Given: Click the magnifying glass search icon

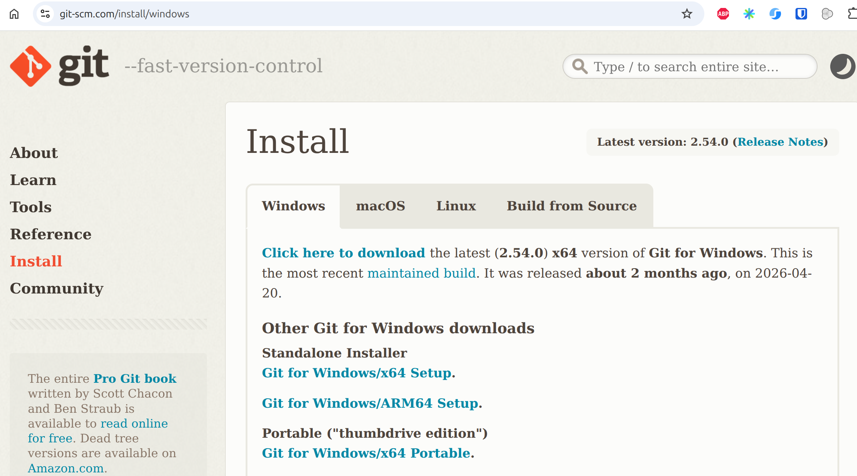Looking at the screenshot, I should tap(580, 67).
